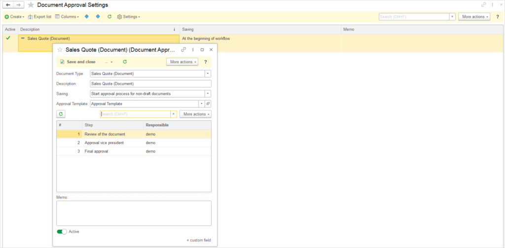
Task: Refresh the approval steps table
Action: 61,114
